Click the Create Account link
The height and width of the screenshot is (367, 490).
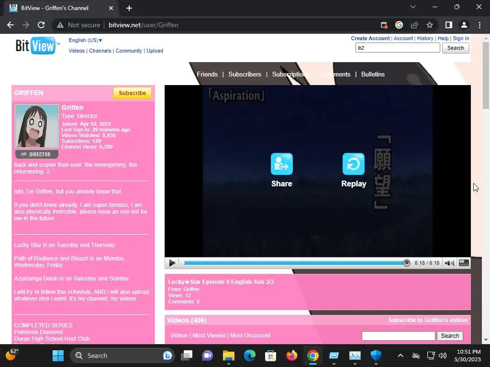(x=370, y=38)
